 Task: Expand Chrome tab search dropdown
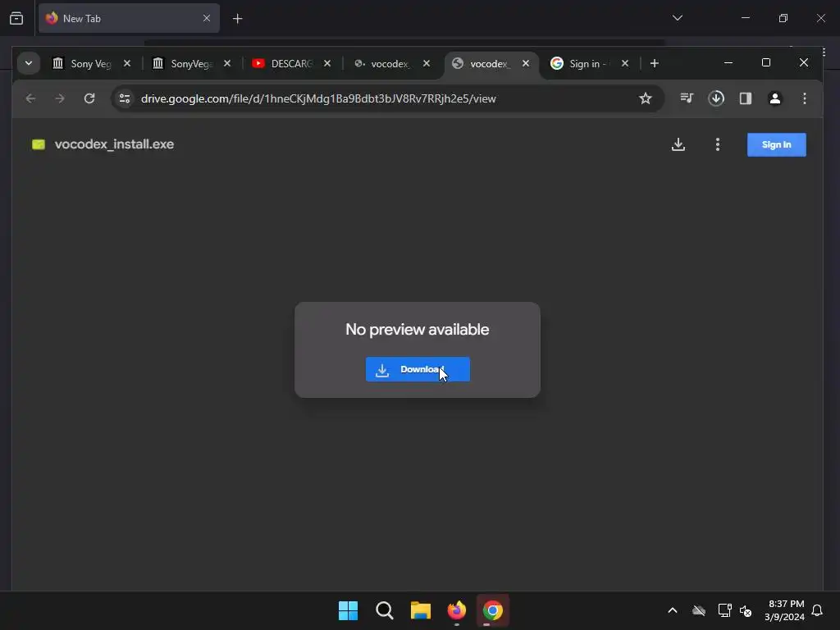point(29,63)
